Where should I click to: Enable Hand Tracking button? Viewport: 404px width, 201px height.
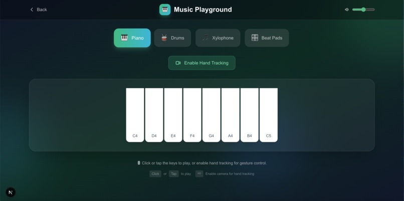click(201, 63)
